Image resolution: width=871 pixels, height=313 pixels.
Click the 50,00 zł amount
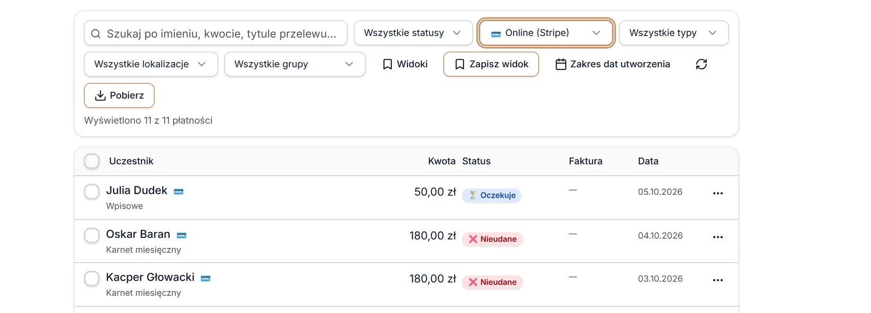[435, 192]
